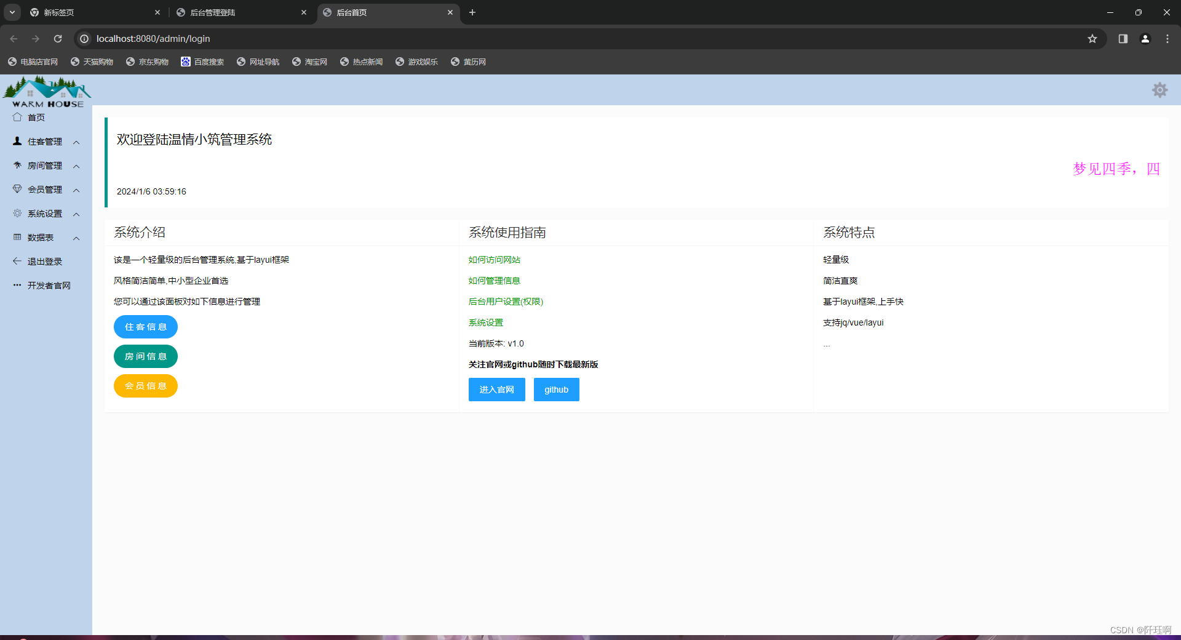Click the 数据表 table icon
Viewport: 1181px width, 640px height.
[17, 237]
